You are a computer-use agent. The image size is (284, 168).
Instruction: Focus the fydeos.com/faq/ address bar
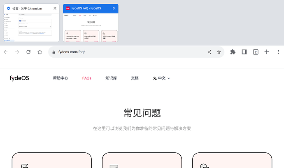click(x=136, y=52)
